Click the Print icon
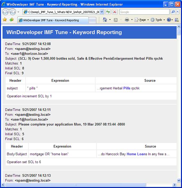Screen dimensions: 182x188 click(x=127, y=20)
